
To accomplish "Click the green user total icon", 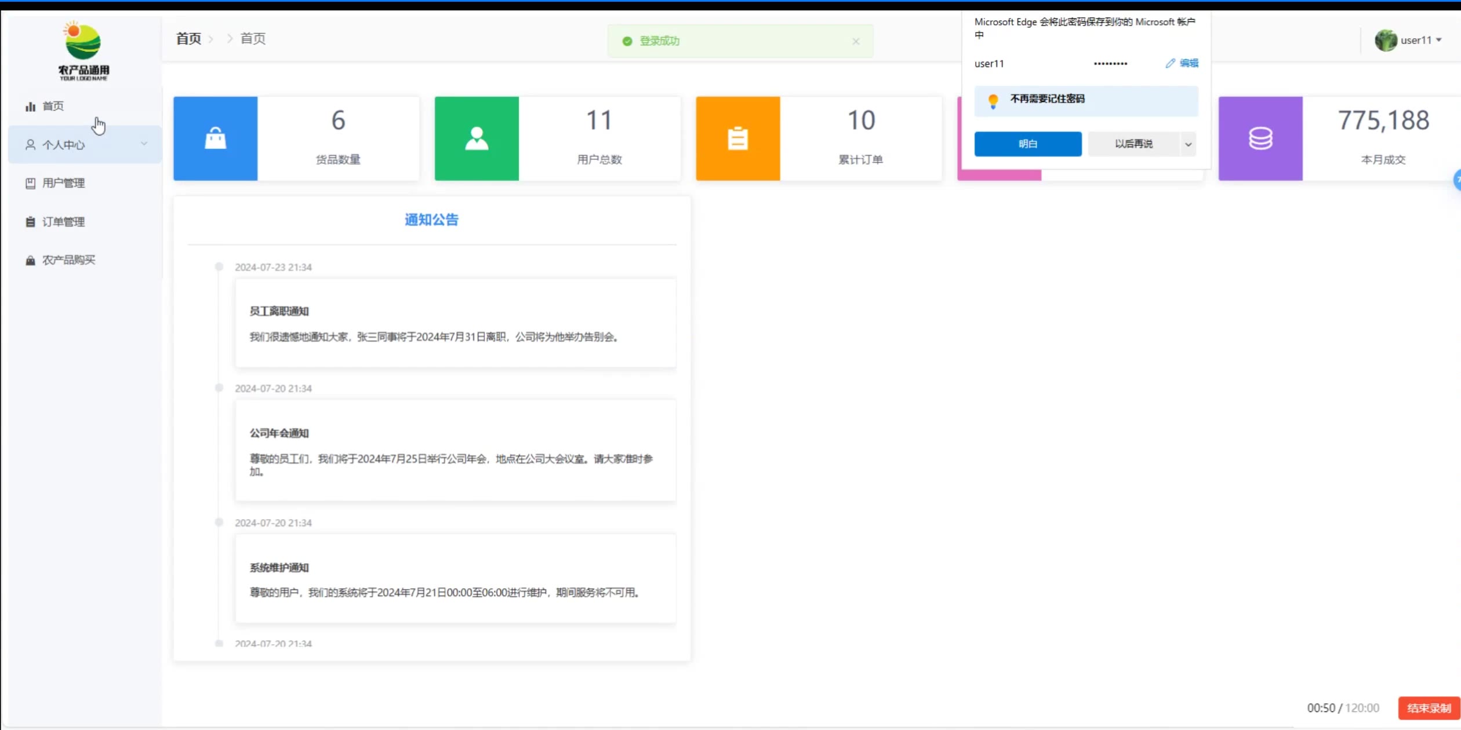I will click(x=476, y=138).
